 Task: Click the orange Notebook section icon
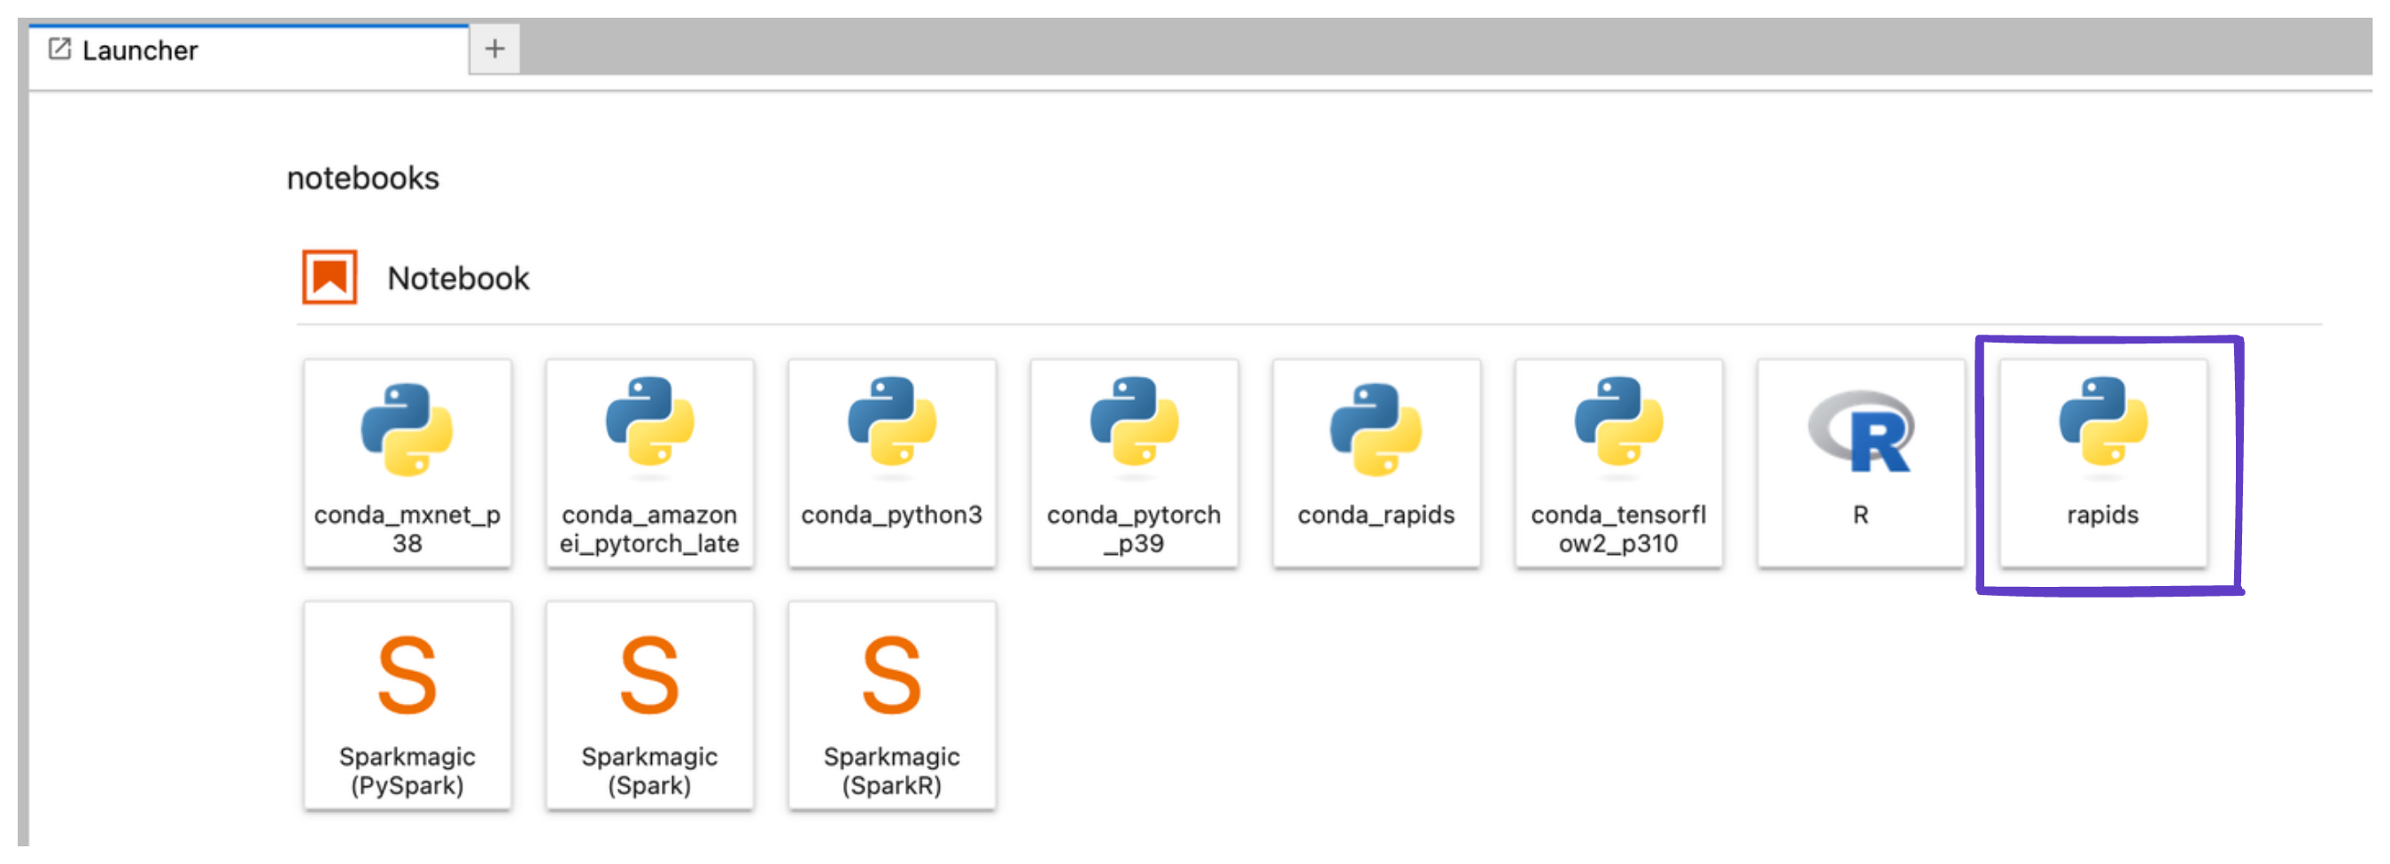click(330, 277)
